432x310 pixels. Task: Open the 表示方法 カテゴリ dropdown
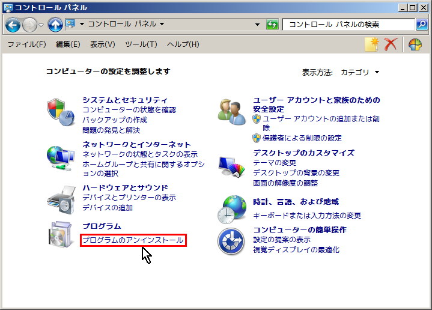(360, 72)
